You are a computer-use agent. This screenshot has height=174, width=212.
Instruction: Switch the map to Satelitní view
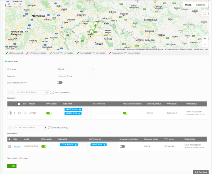tap(201, 5)
